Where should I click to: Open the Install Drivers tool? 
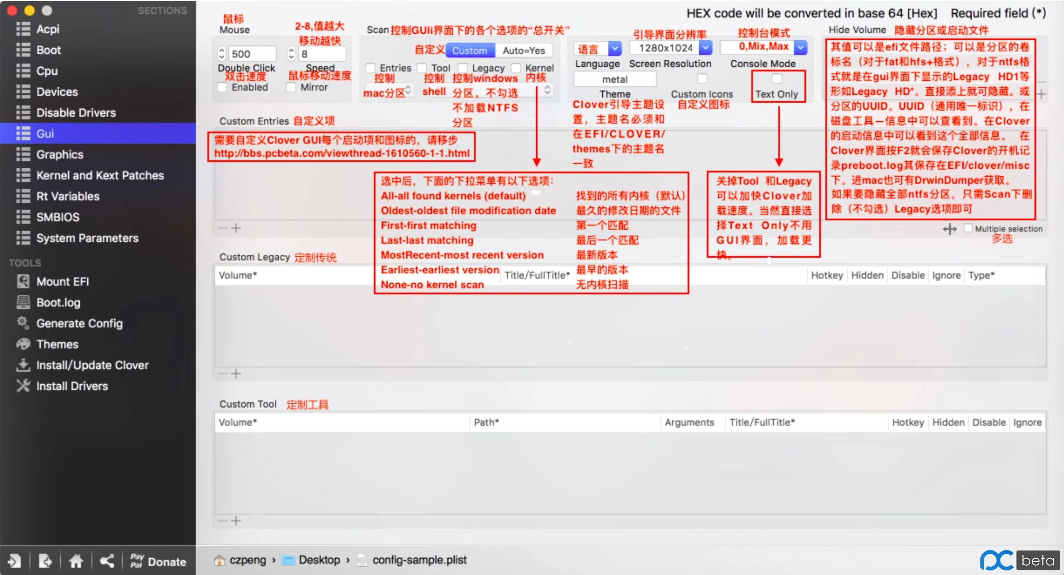click(62, 386)
